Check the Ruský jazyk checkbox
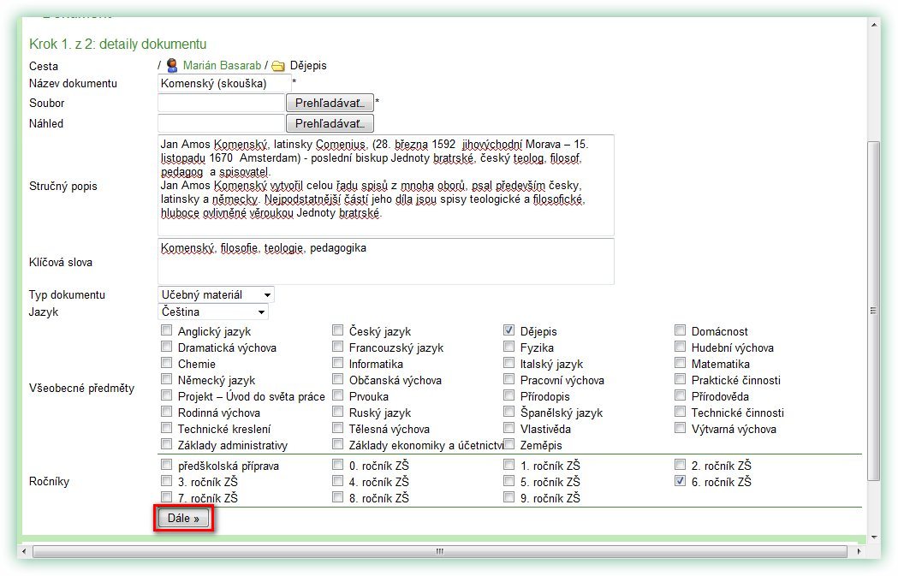The width and height of the screenshot is (898, 576). tap(337, 412)
